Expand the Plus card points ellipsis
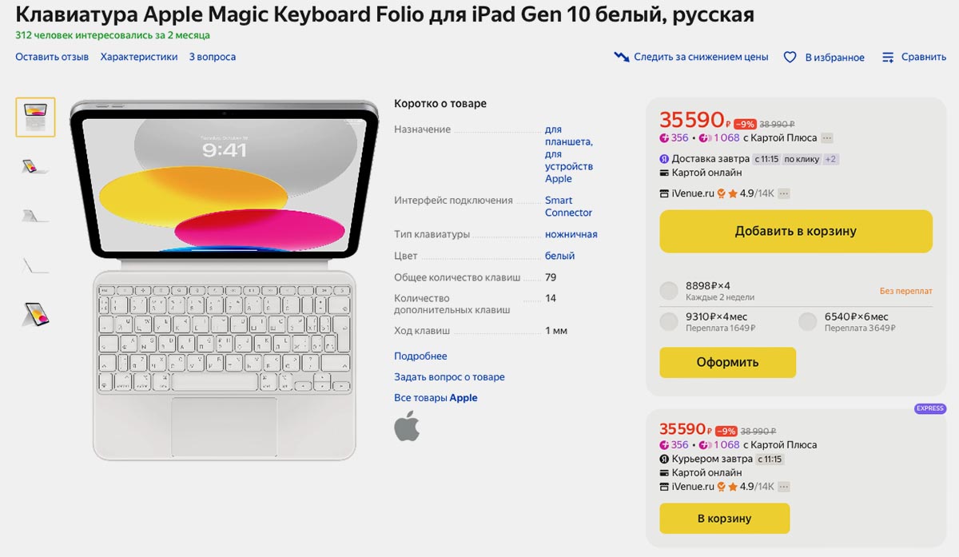The height and width of the screenshot is (557, 959). point(827,137)
